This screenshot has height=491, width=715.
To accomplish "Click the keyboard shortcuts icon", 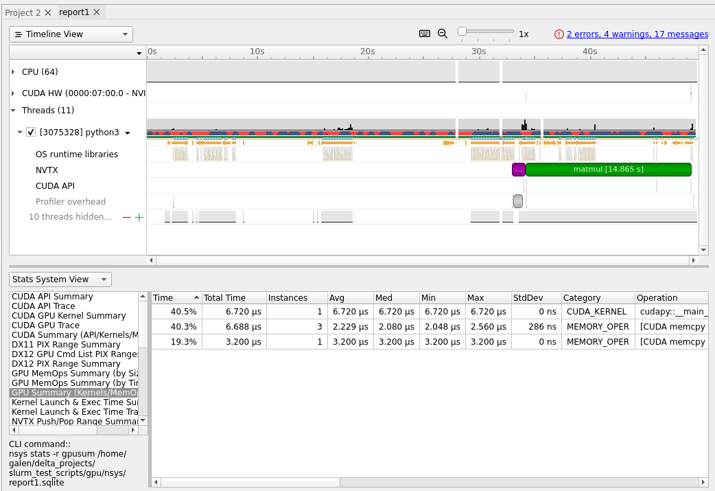I will (425, 34).
